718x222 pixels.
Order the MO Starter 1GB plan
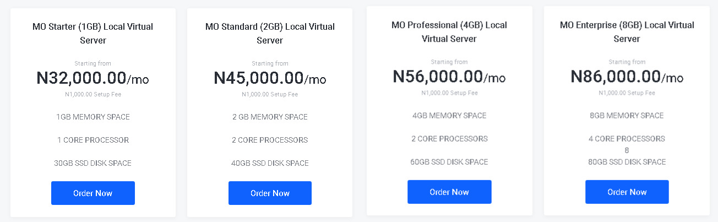(93, 193)
